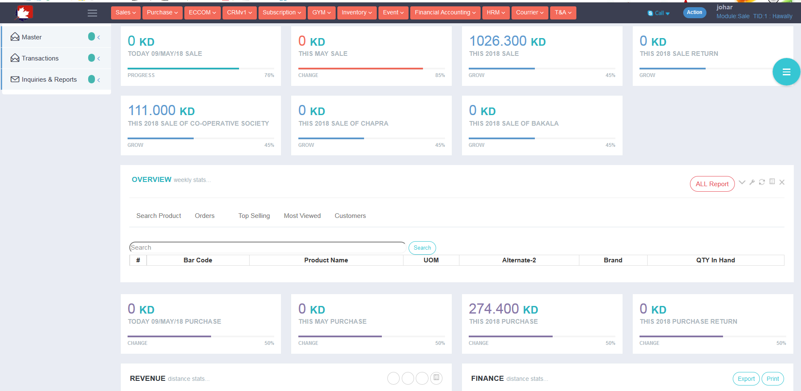
Task: Click the maple leaf logo
Action: point(23,13)
